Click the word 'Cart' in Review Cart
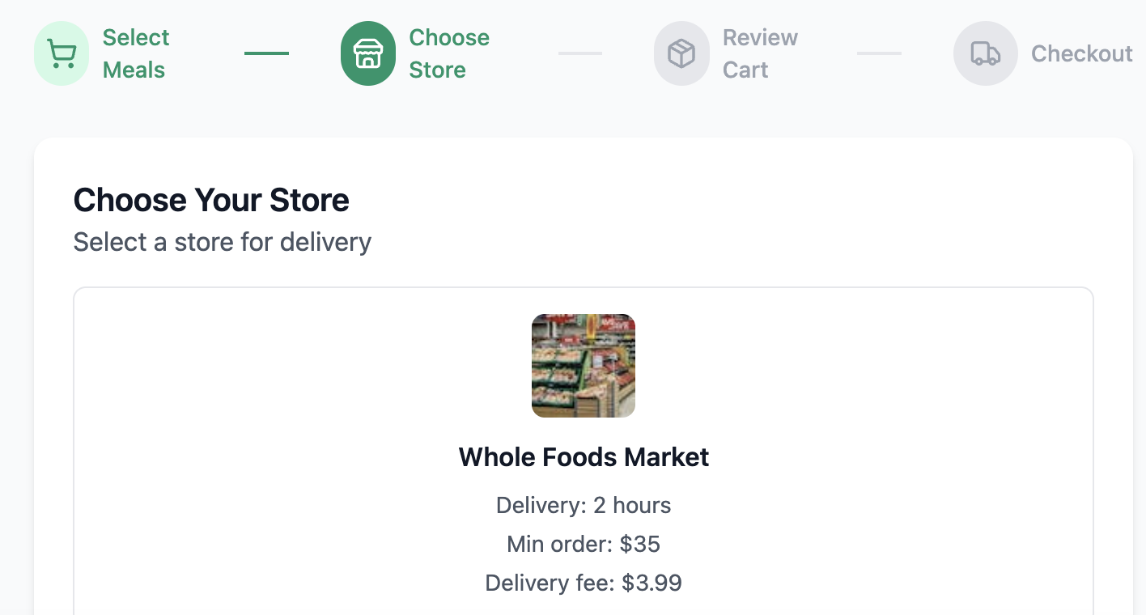The width and height of the screenshot is (1146, 615). 745,70
